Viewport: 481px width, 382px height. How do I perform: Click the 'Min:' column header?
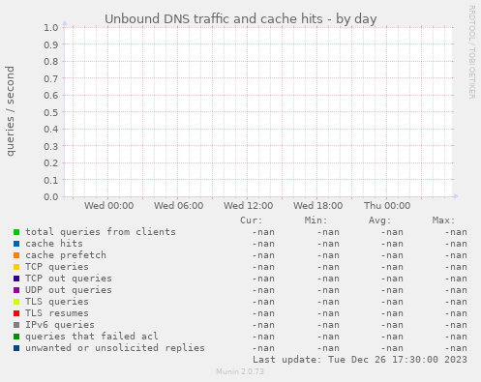[316, 220]
